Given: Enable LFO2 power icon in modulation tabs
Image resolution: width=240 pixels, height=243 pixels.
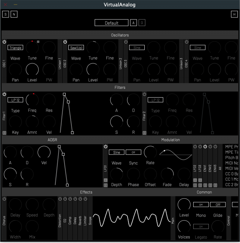Looking at the screenshot, I should (195, 147).
